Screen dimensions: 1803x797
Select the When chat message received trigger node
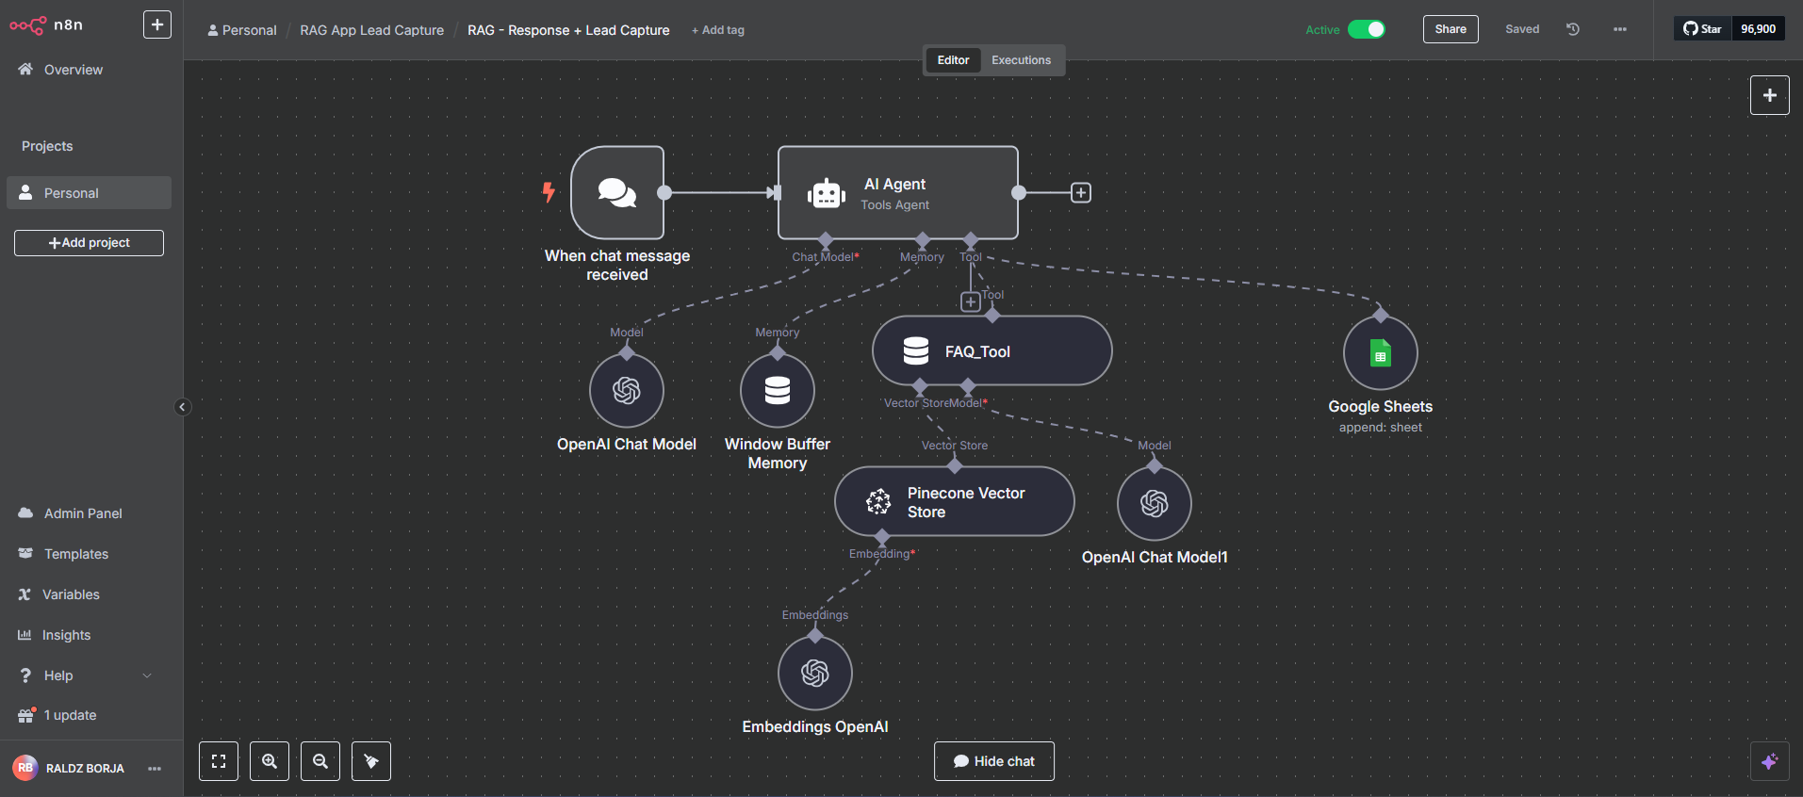617,192
